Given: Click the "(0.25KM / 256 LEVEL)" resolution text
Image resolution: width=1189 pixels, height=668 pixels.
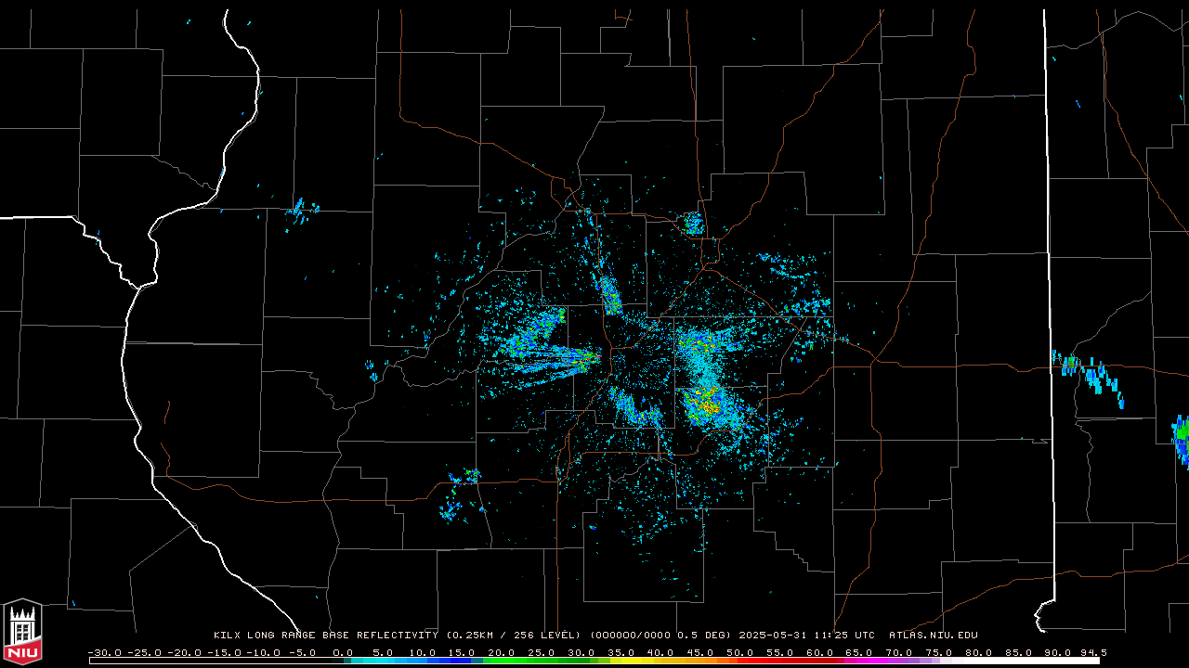Looking at the screenshot, I should pyautogui.click(x=513, y=636).
